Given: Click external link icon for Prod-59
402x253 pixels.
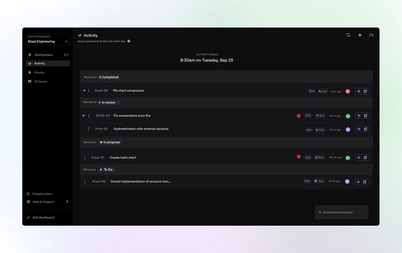Looking at the screenshot, I should click(x=366, y=129).
